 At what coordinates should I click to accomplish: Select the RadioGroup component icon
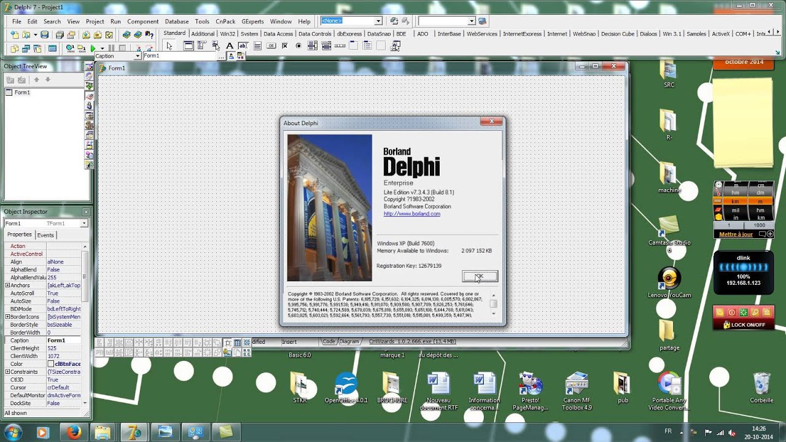(368, 46)
